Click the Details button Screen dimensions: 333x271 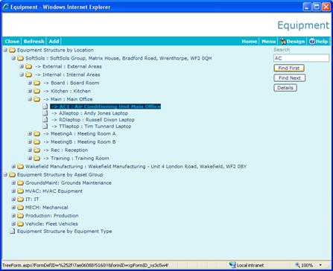pyautogui.click(x=285, y=88)
